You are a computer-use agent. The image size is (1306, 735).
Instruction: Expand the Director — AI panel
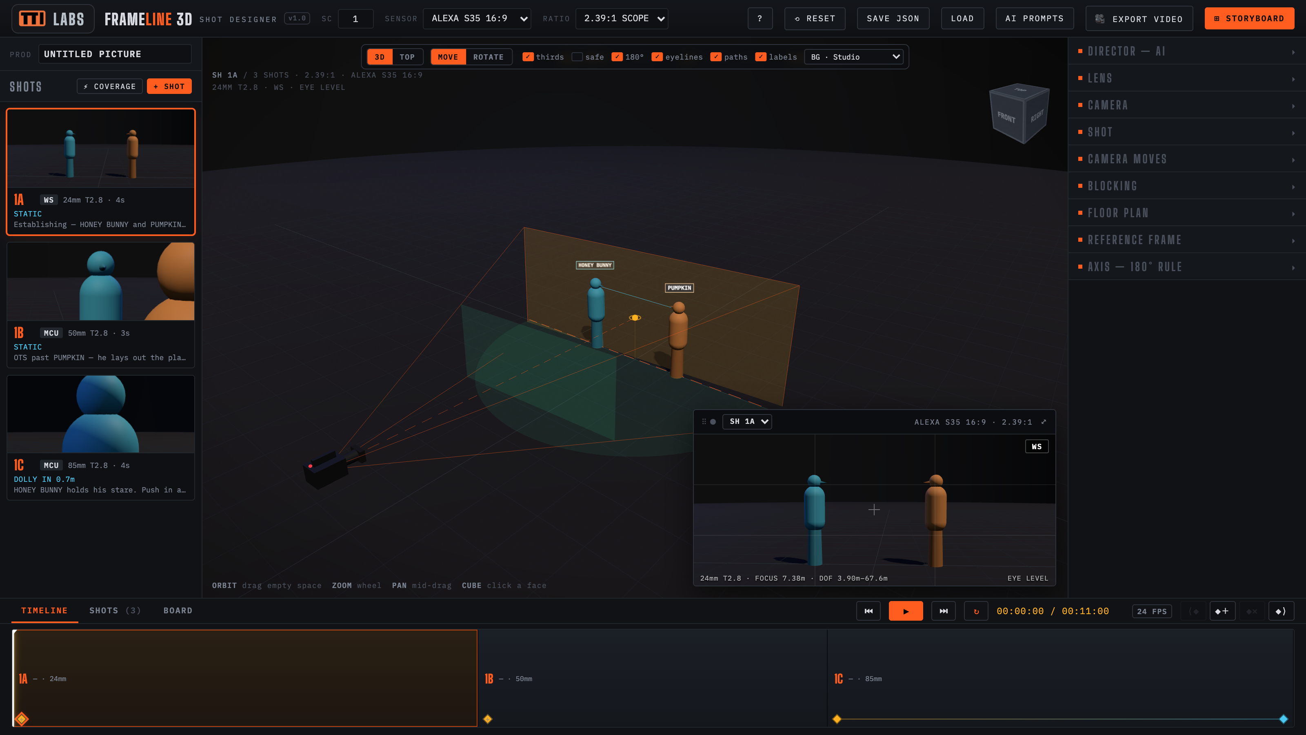1187,51
